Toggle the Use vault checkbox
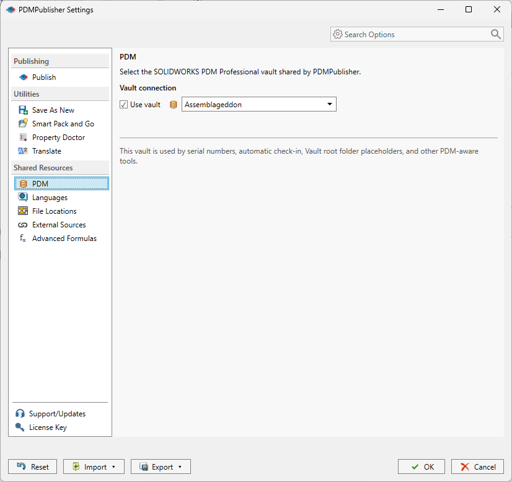The image size is (512, 482). point(123,105)
